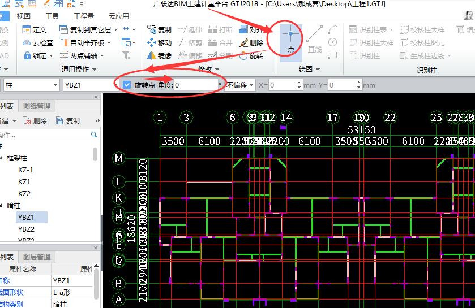Click the grid icon in quick access toolbar
The height and width of the screenshot is (308, 475).
point(58,3)
